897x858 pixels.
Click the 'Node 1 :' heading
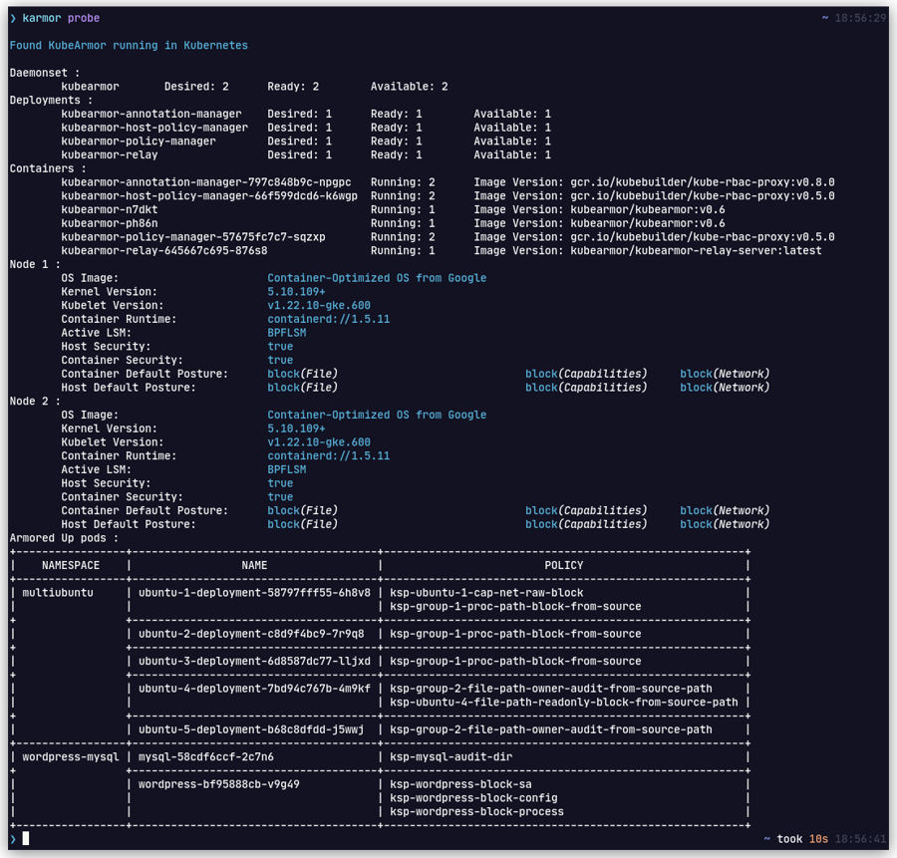coord(35,264)
